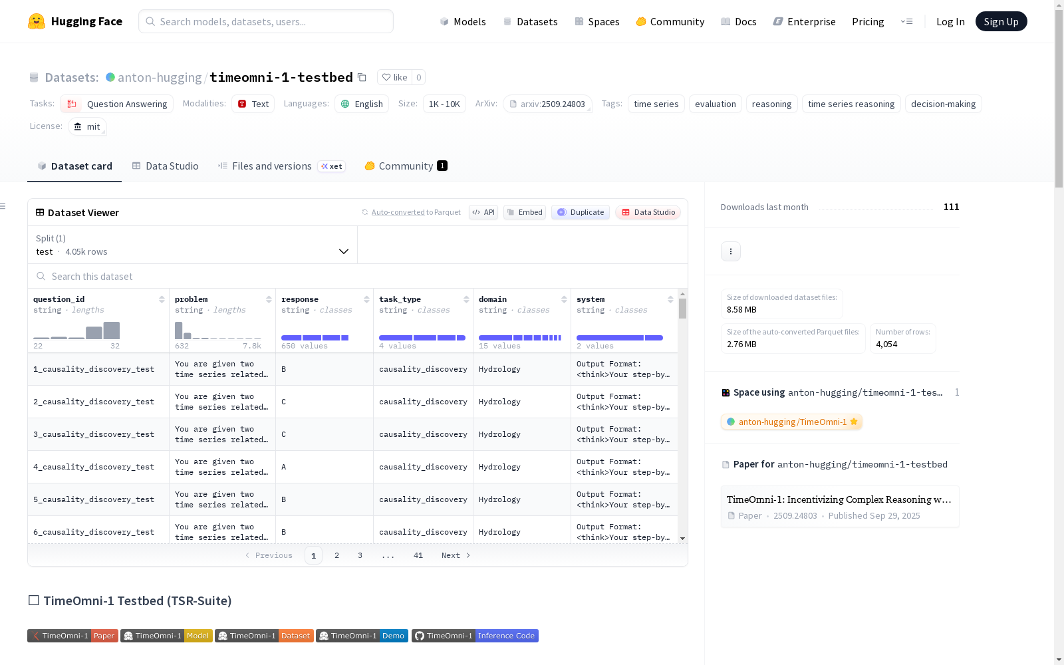The image size is (1064, 665).
Task: Sort by the question_id column icon
Action: pyautogui.click(x=162, y=299)
